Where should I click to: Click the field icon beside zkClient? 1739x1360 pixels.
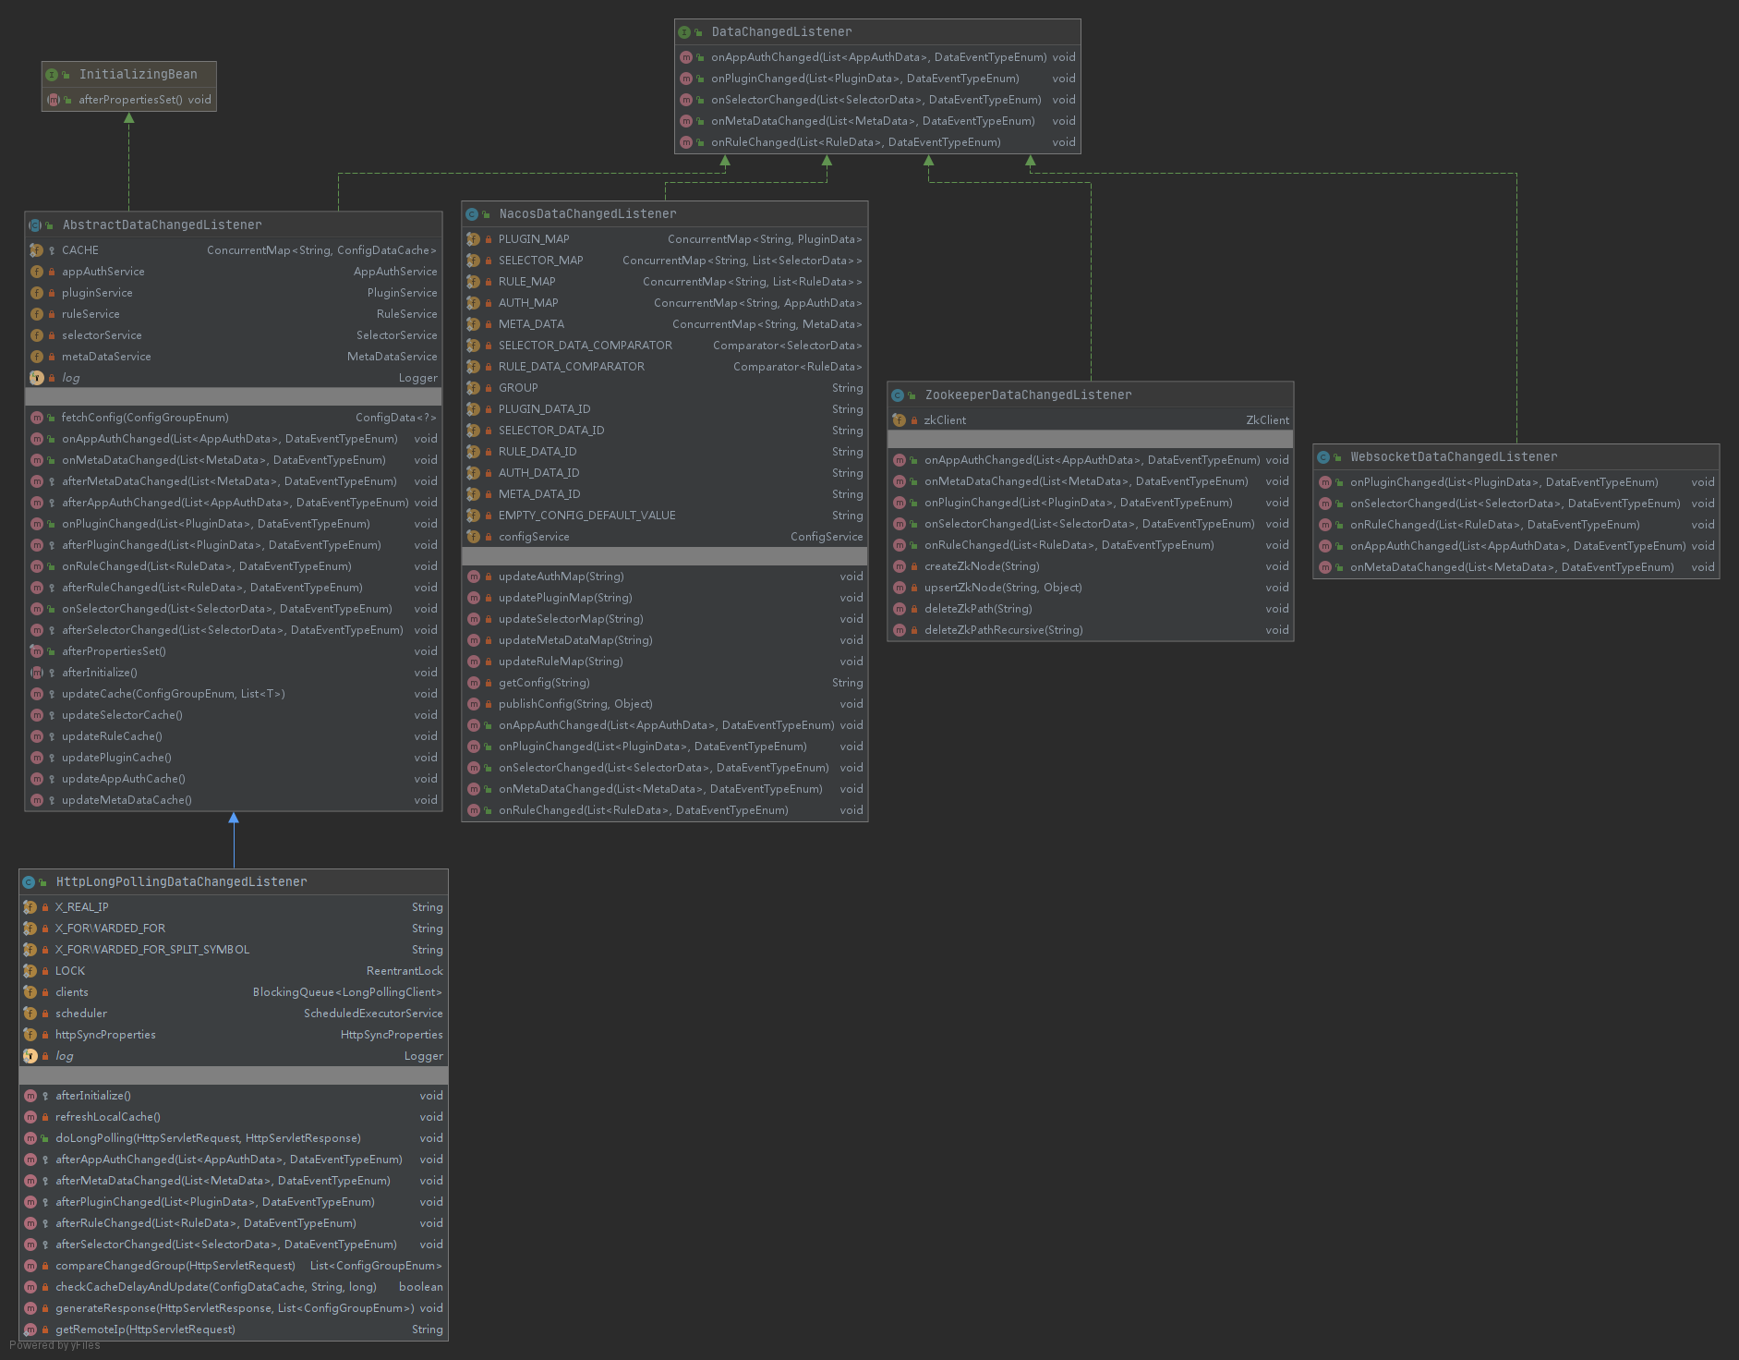tap(900, 420)
